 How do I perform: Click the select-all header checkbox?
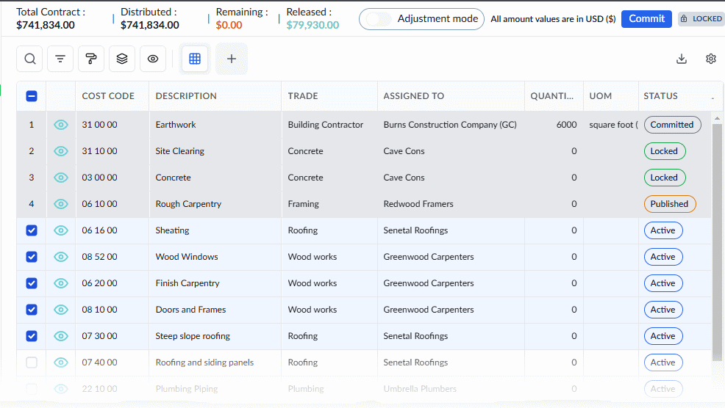[32, 96]
